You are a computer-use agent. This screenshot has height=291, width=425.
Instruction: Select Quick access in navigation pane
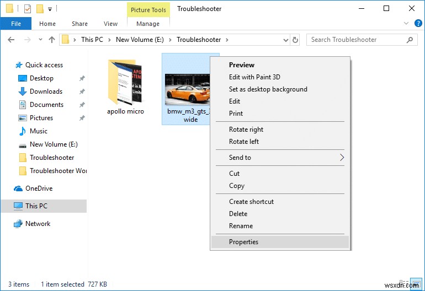(x=44, y=65)
